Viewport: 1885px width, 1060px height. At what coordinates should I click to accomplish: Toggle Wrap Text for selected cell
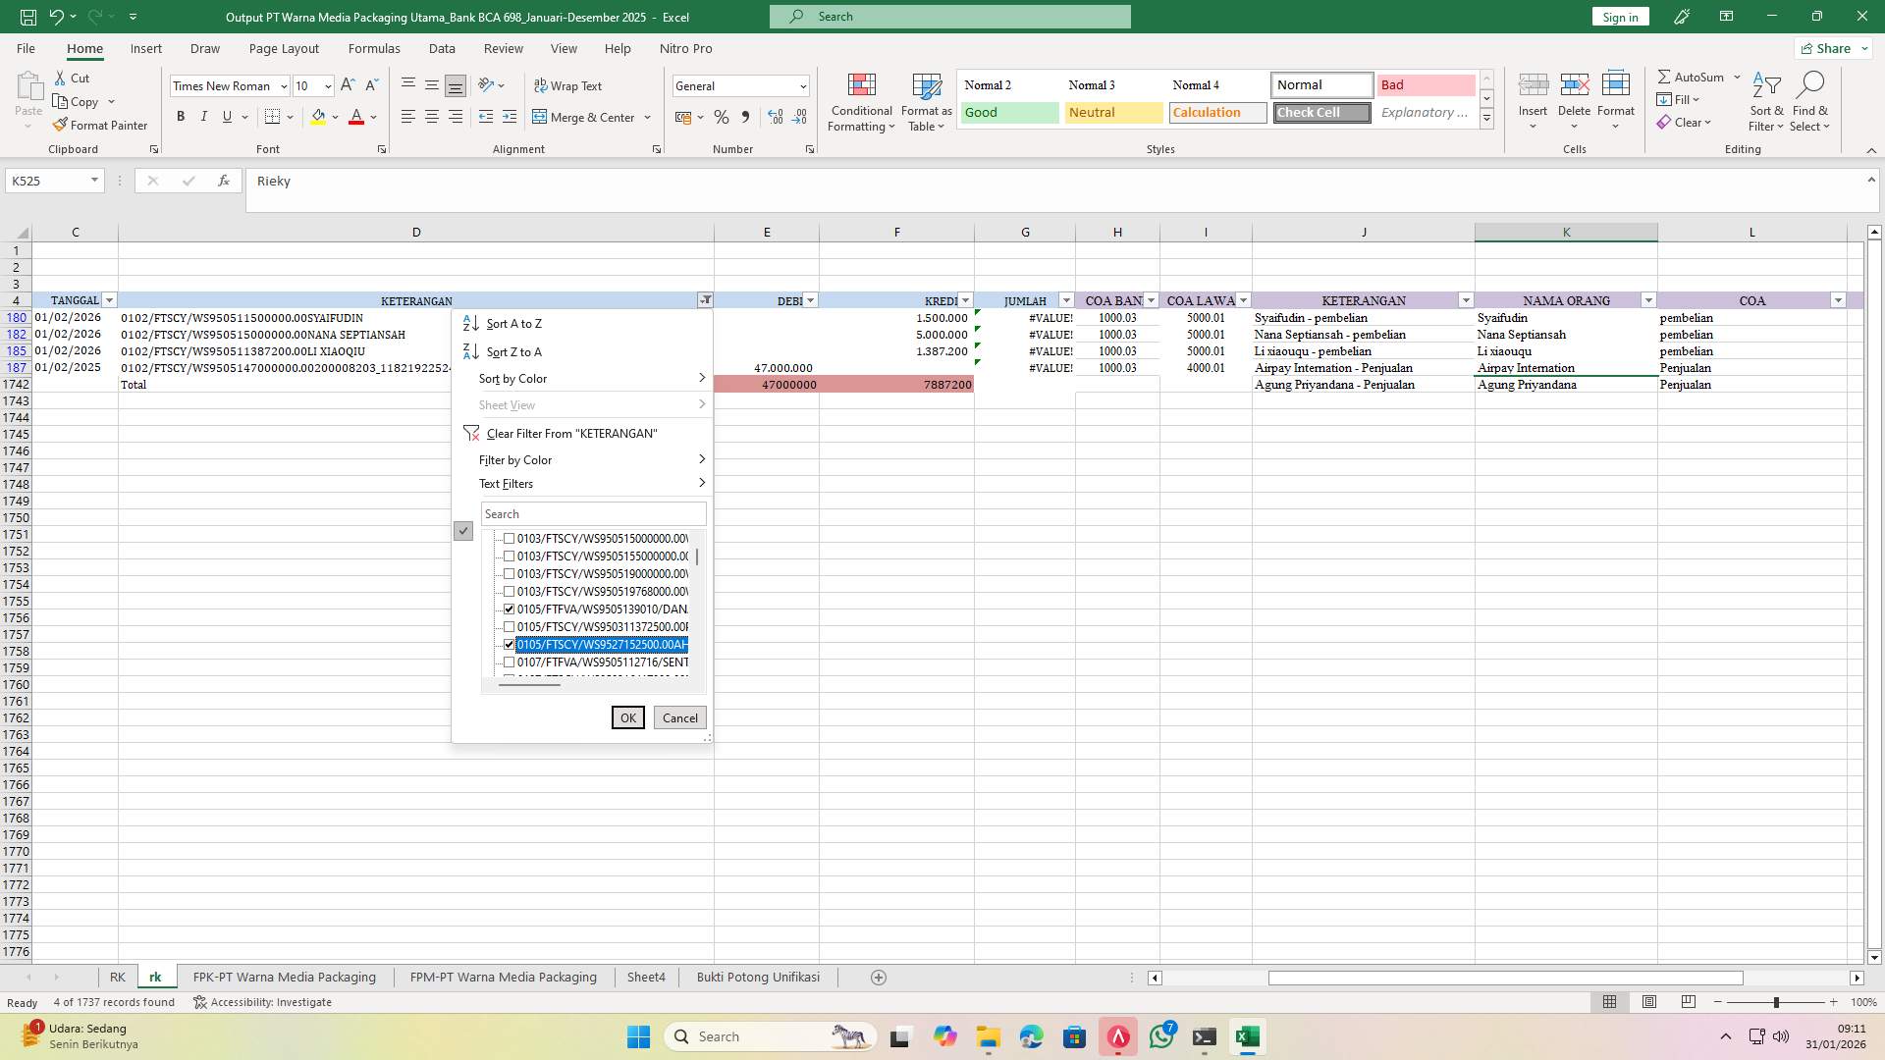[569, 85]
